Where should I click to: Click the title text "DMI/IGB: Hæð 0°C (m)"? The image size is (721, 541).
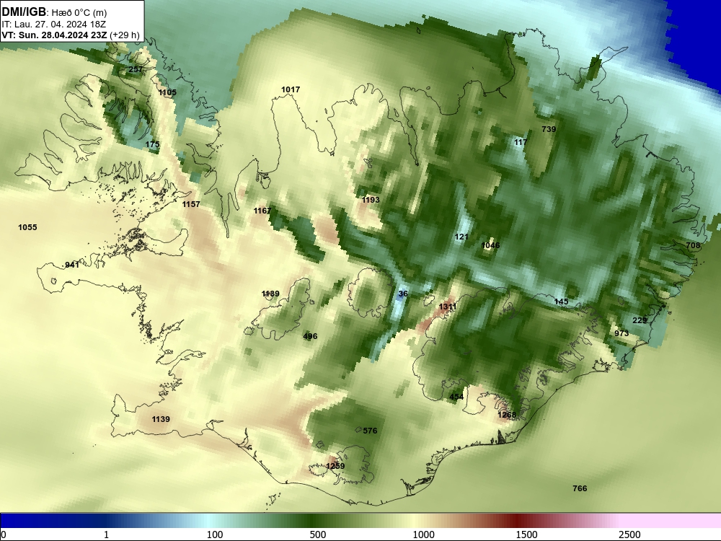[54, 12]
